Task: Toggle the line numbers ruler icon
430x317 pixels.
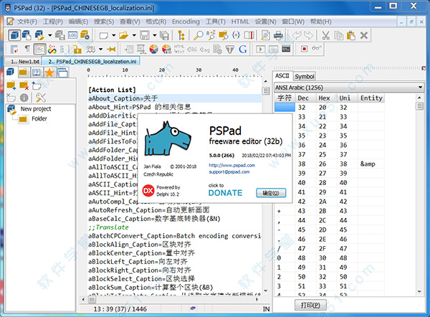Action: (64, 49)
